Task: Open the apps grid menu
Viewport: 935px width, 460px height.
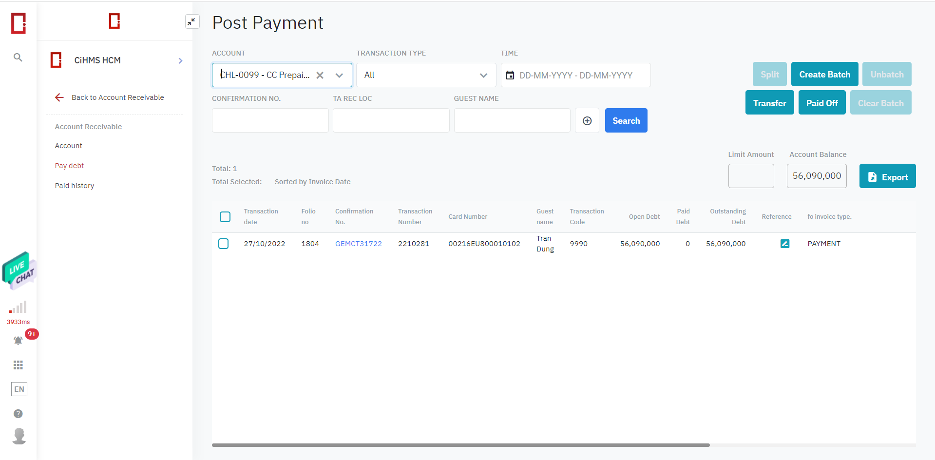Action: coord(18,365)
